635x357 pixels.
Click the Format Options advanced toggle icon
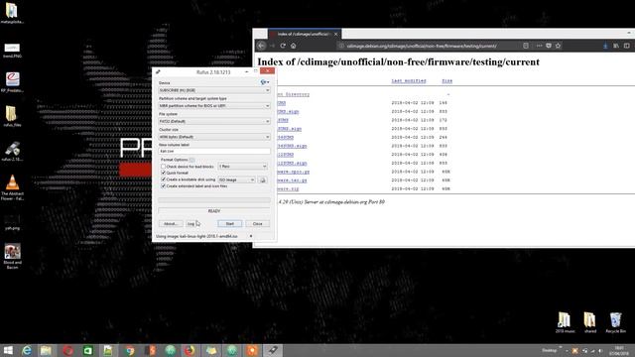191,160
